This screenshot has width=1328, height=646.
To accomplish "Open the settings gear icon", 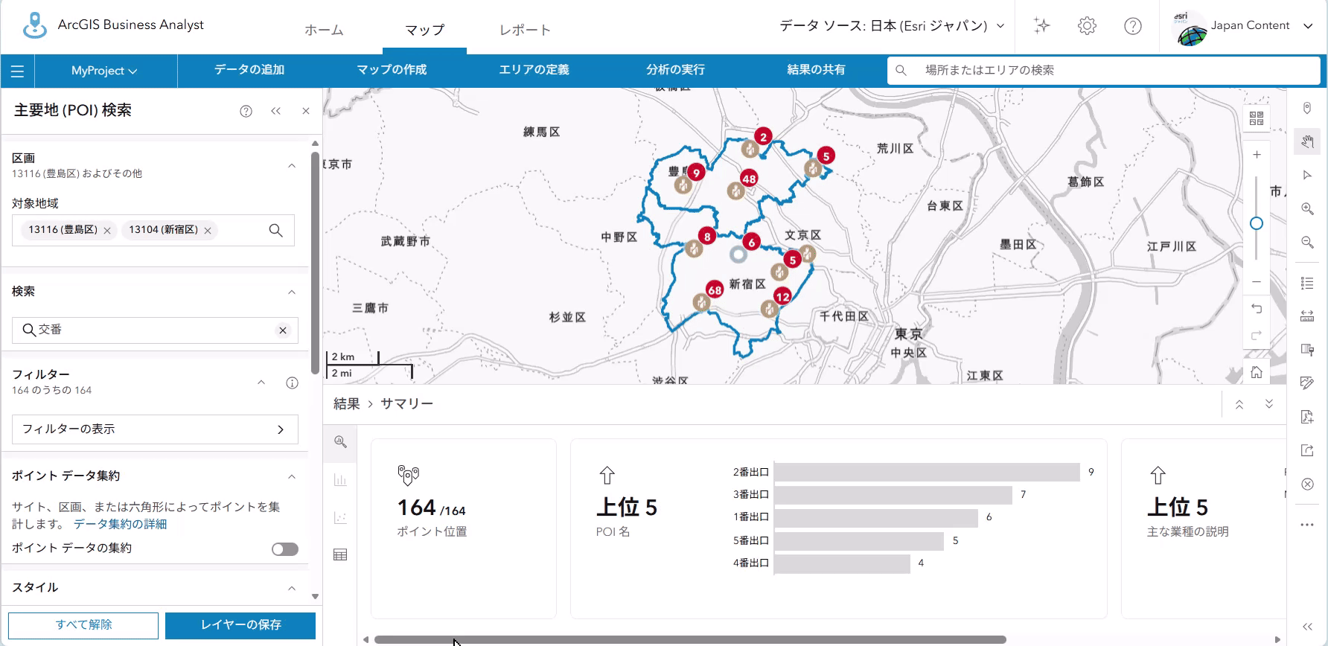I will tap(1087, 26).
